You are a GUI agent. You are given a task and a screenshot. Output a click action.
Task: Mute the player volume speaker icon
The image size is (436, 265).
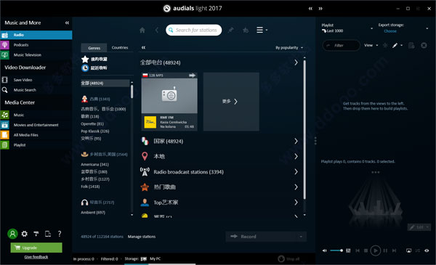pos(325,250)
